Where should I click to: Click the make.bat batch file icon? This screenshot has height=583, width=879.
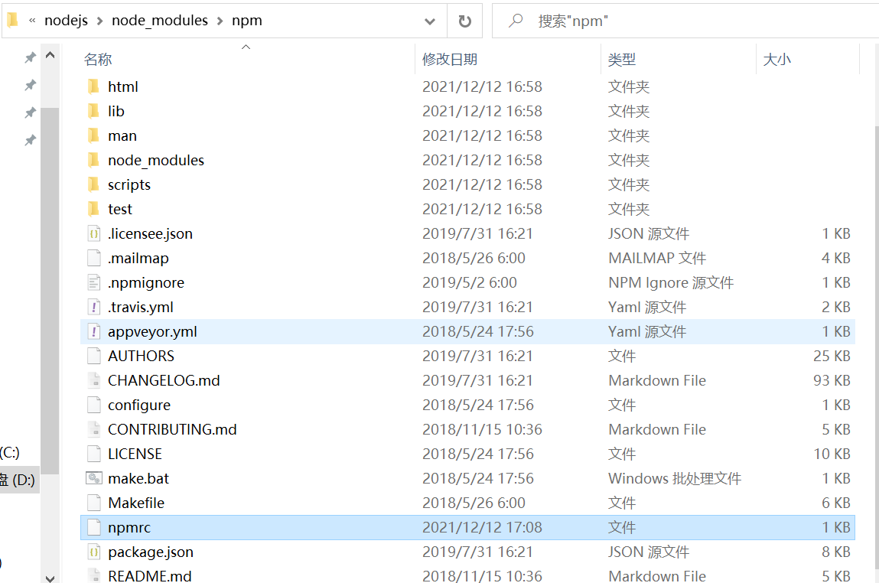click(x=93, y=478)
